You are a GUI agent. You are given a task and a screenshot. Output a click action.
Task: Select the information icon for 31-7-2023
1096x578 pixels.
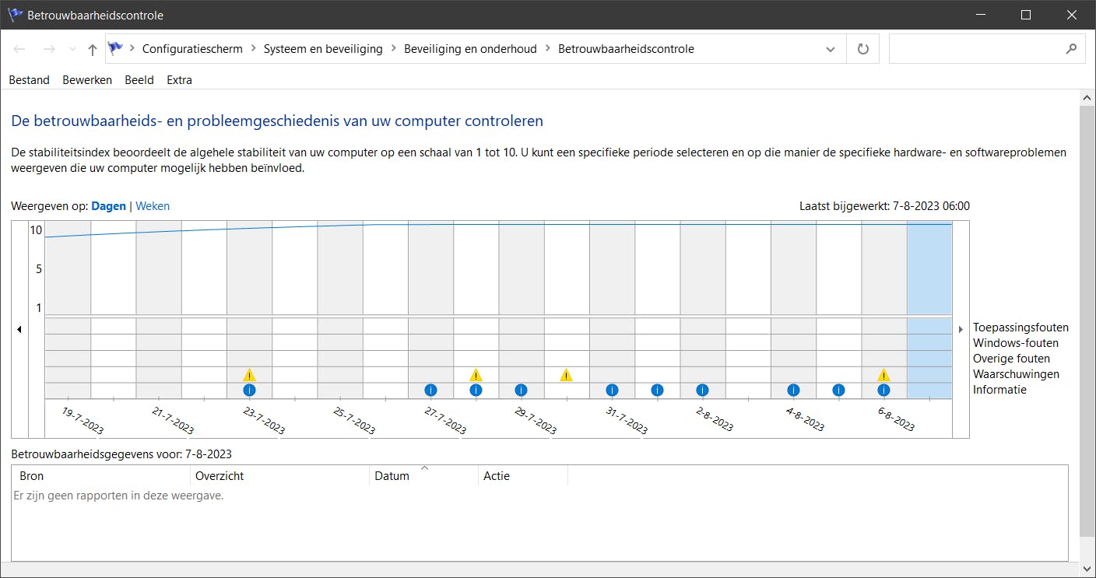[x=612, y=391]
